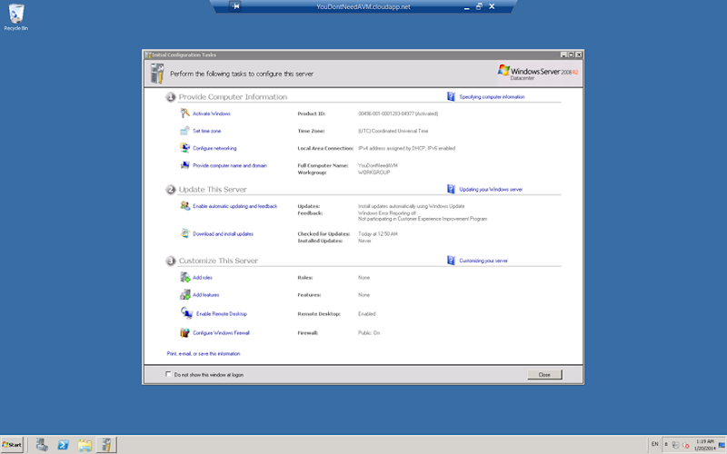This screenshot has width=727, height=454.
Task: Open the Start menu
Action: coord(12,445)
